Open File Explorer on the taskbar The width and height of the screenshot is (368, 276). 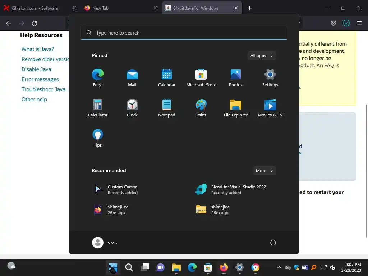pyautogui.click(x=176, y=267)
